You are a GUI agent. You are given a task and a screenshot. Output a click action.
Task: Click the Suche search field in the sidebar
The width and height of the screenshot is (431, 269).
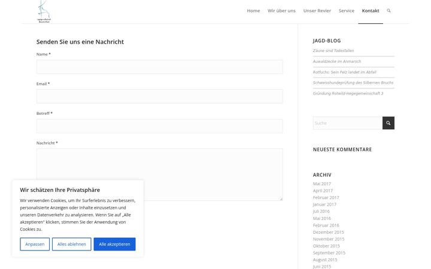tap(348, 123)
